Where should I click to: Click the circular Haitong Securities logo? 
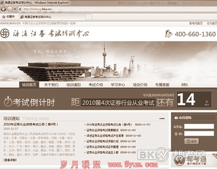click(x=5, y=34)
